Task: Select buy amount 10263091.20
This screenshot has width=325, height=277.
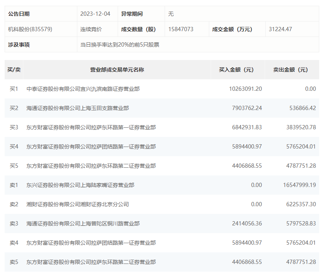Action: click(x=245, y=89)
